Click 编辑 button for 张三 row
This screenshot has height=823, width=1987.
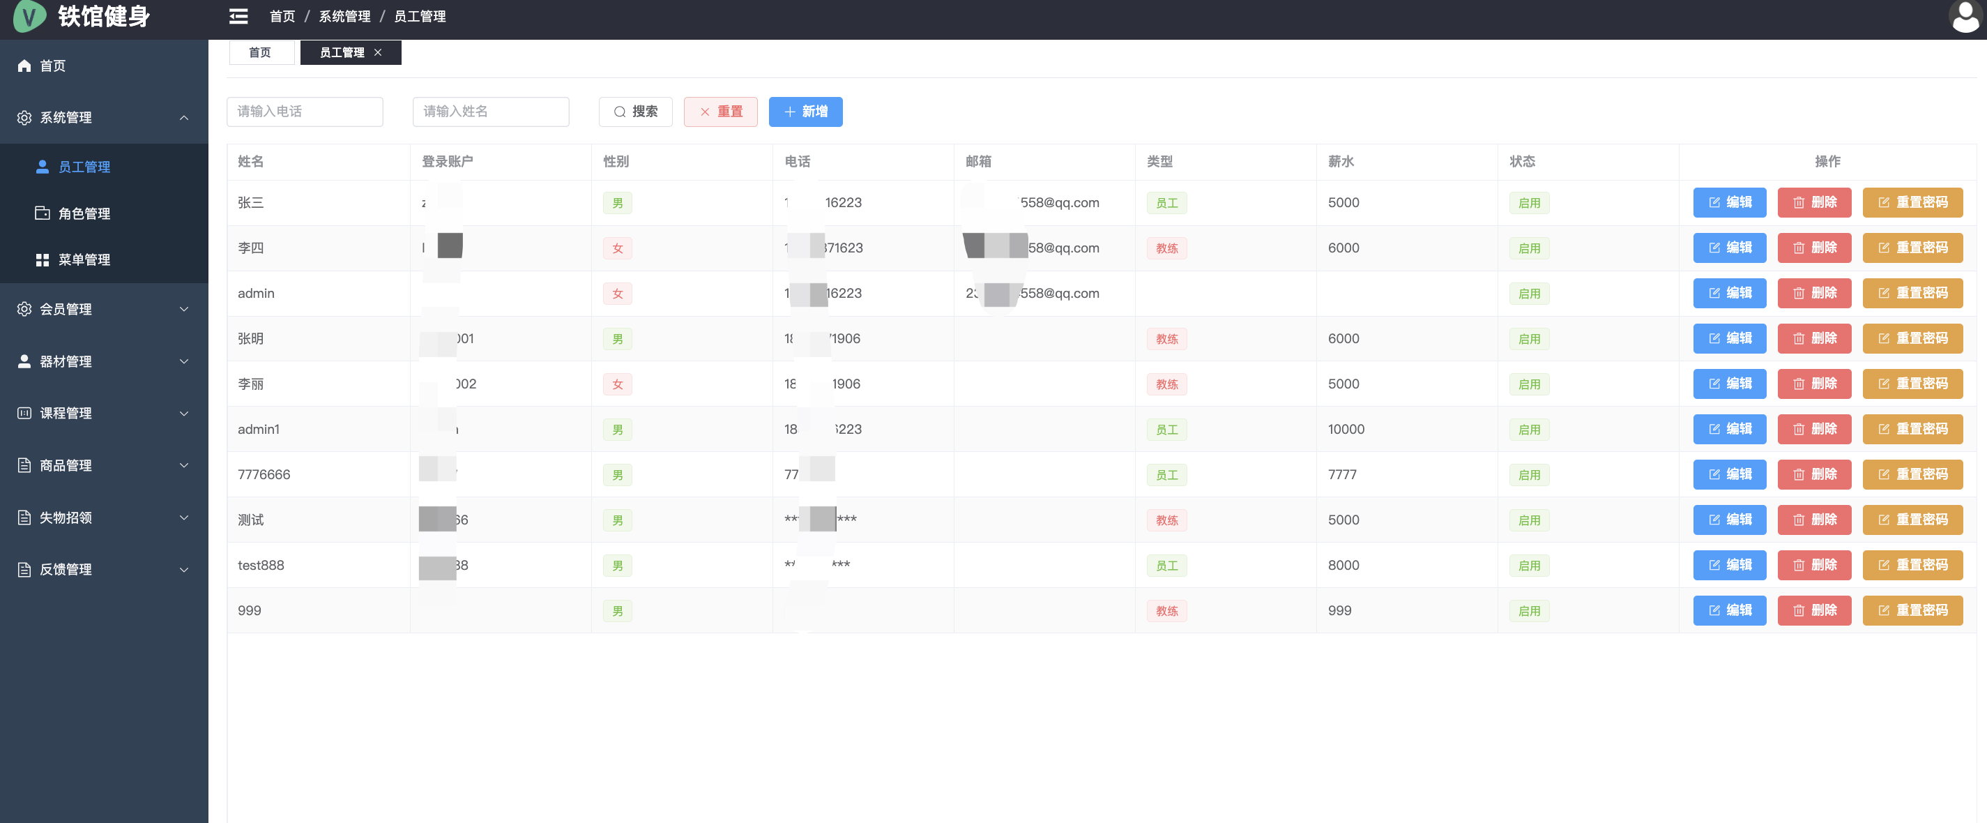(x=1729, y=202)
